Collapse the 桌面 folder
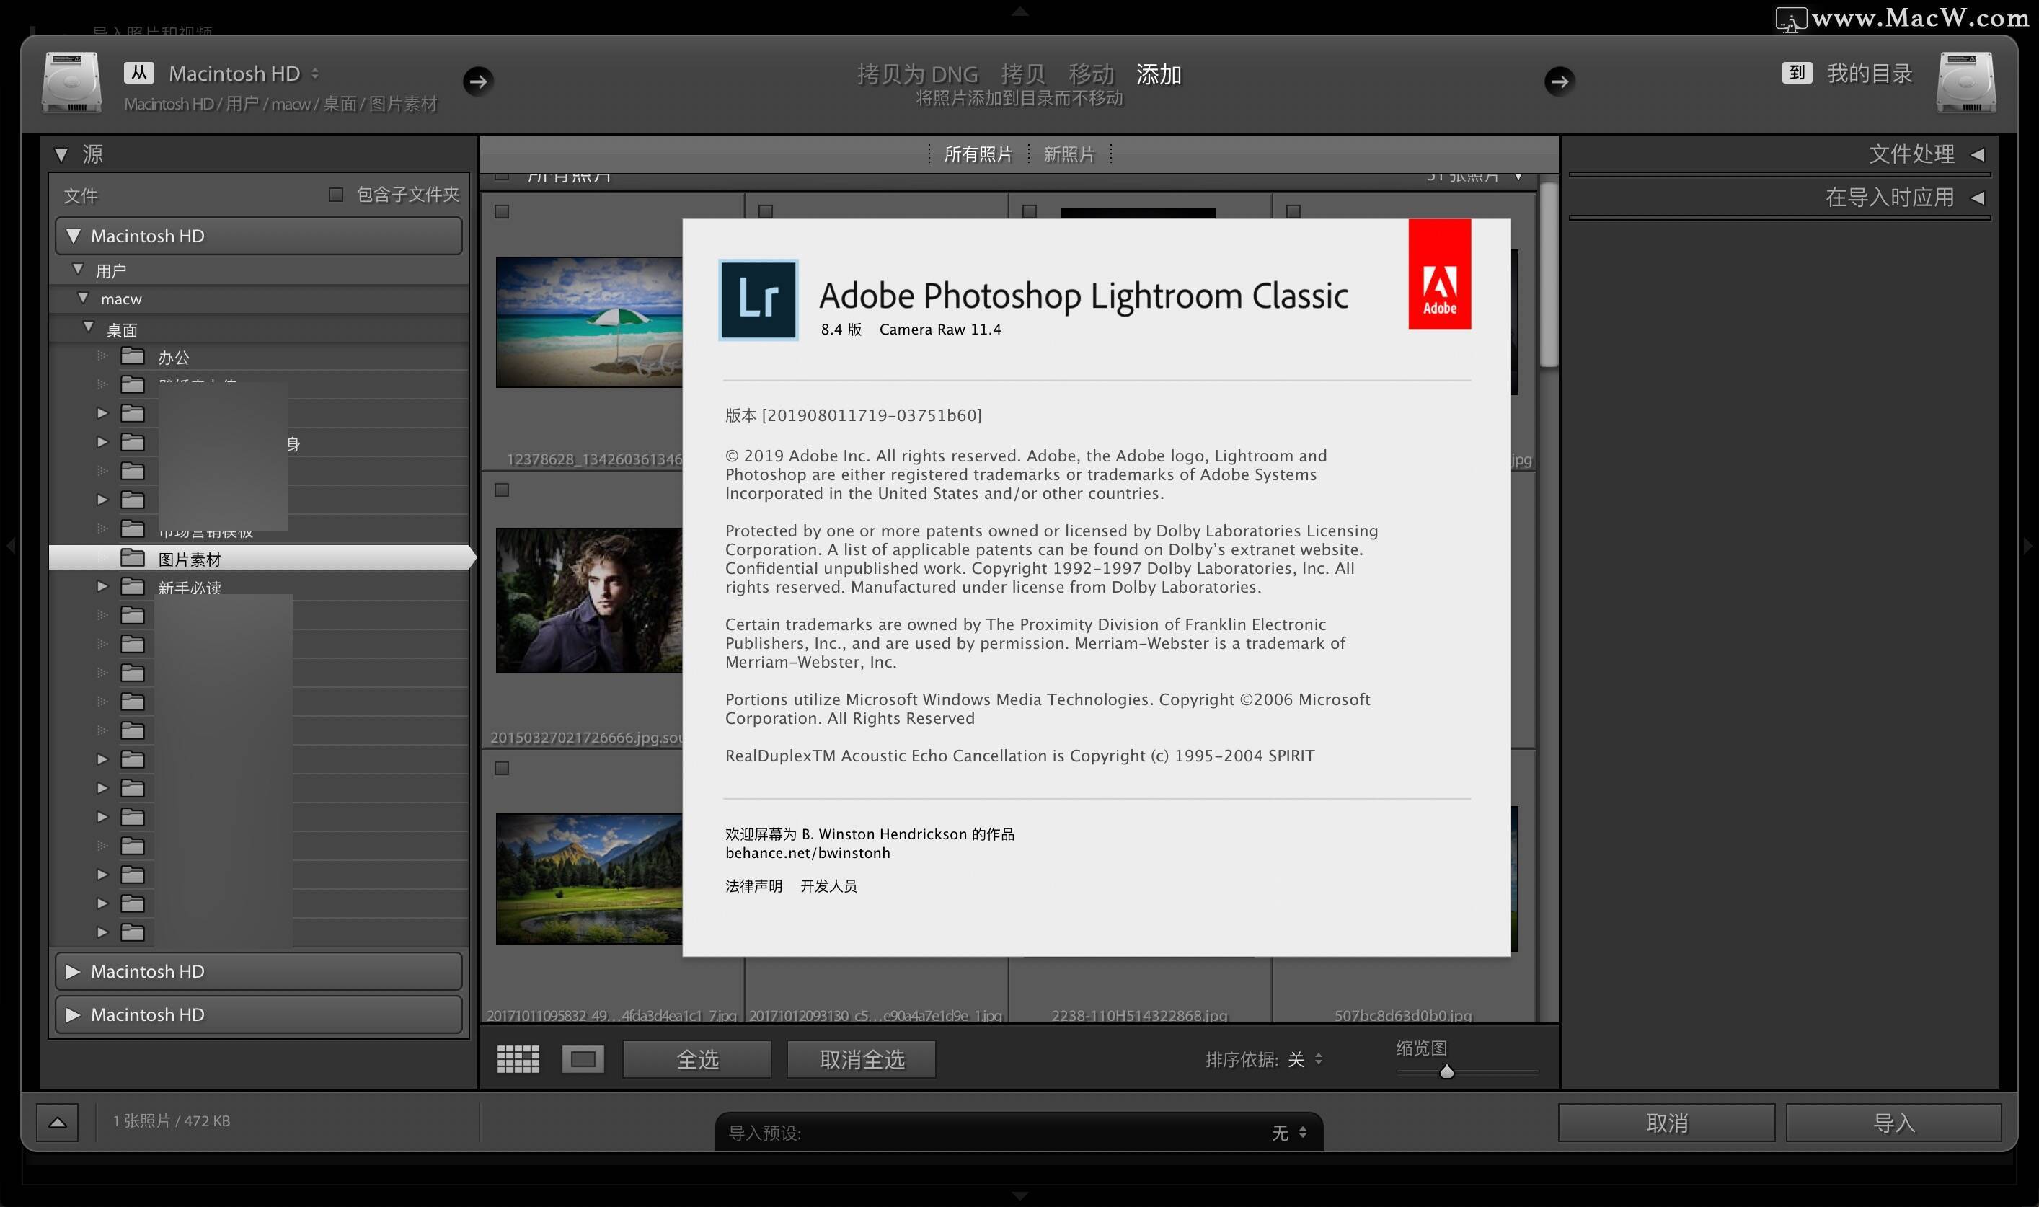 [x=89, y=327]
